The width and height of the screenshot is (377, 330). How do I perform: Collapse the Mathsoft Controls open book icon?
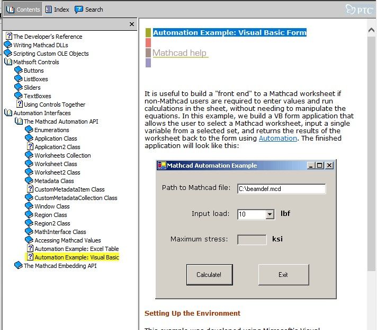(8, 62)
